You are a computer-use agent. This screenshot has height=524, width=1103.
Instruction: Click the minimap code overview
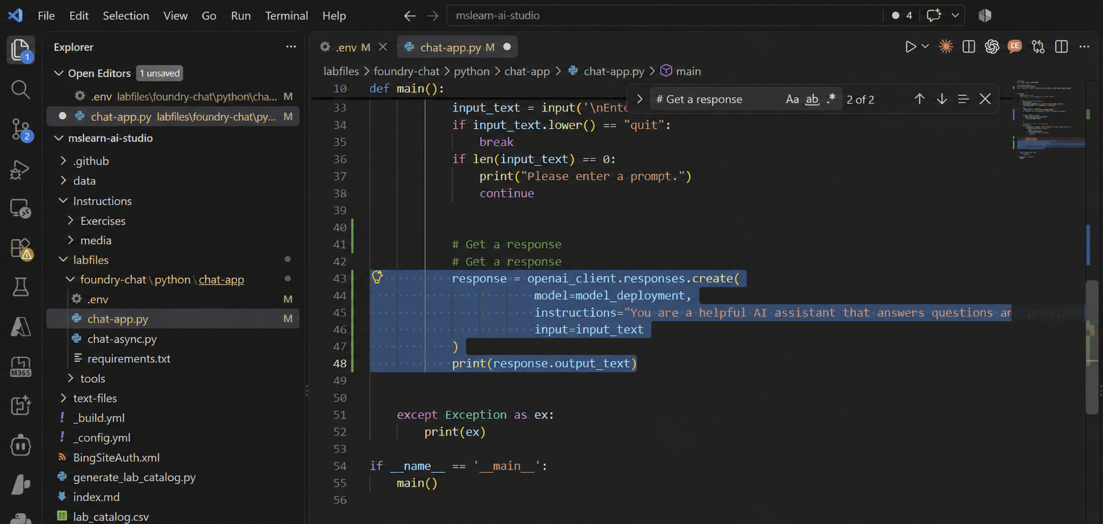[1050, 120]
